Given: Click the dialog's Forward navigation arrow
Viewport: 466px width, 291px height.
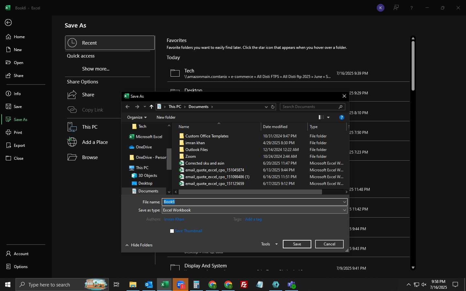Looking at the screenshot, I should point(137,107).
